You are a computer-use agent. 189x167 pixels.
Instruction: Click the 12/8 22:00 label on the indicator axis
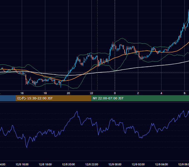[92, 164]
